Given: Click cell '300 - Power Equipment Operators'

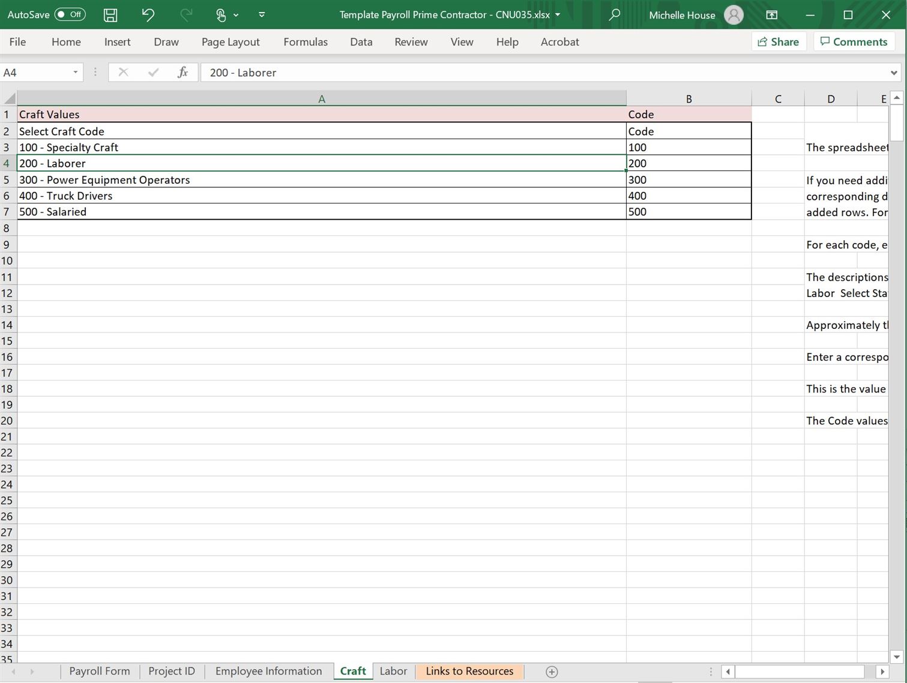Looking at the screenshot, I should click(322, 179).
